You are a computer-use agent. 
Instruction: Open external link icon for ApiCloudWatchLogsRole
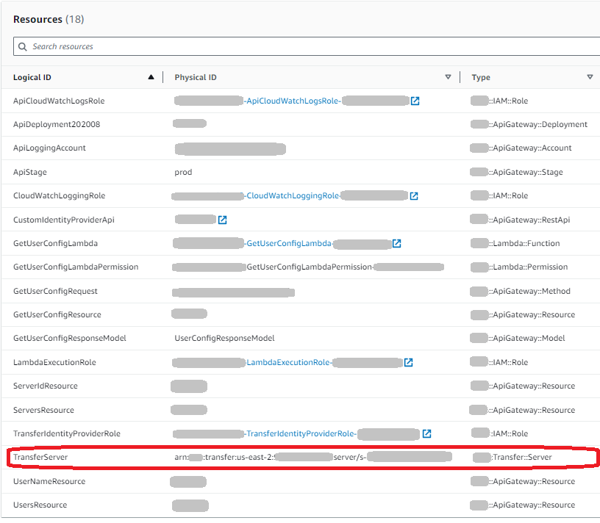point(415,101)
